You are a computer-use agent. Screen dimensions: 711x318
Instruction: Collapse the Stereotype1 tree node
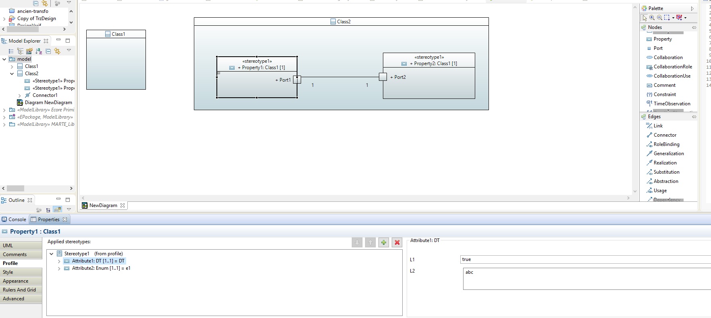pos(52,254)
